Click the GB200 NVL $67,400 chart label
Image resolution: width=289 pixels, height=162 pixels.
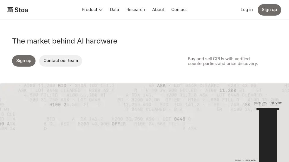coord(268,103)
